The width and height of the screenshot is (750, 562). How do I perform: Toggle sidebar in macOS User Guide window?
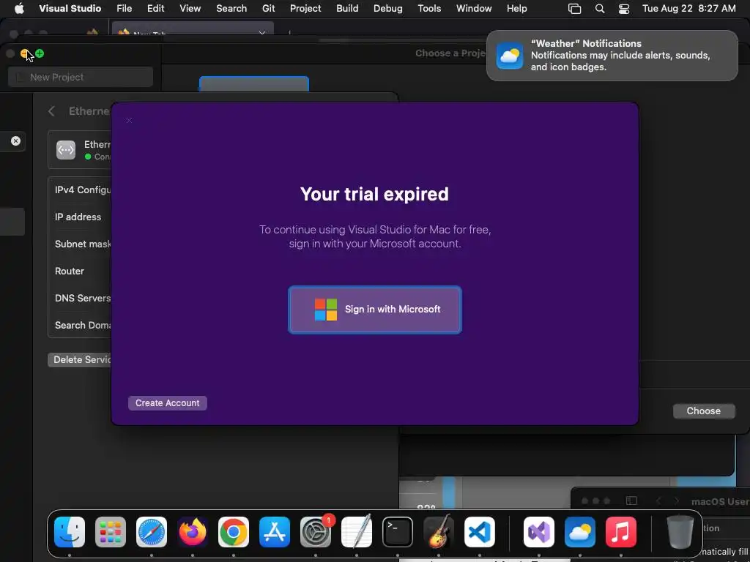pyautogui.click(x=631, y=501)
